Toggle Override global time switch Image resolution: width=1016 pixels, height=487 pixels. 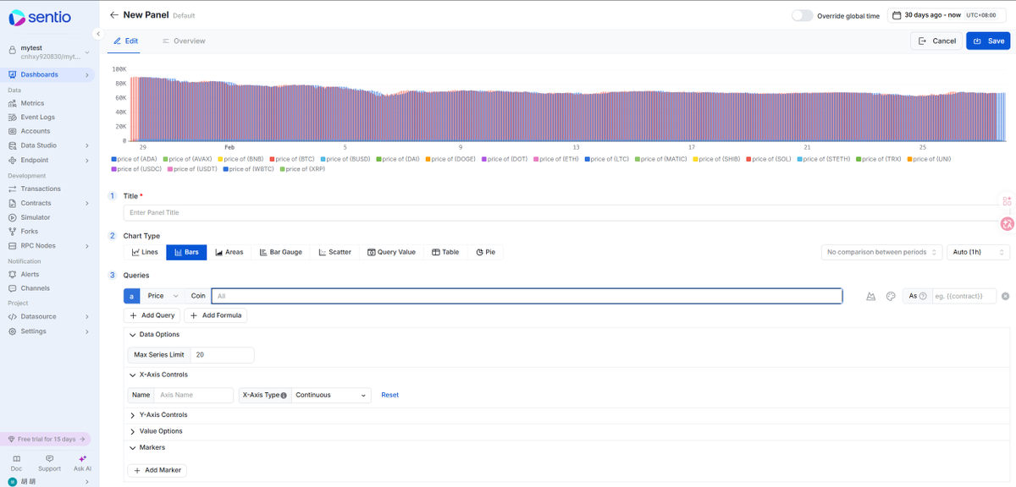(x=802, y=15)
